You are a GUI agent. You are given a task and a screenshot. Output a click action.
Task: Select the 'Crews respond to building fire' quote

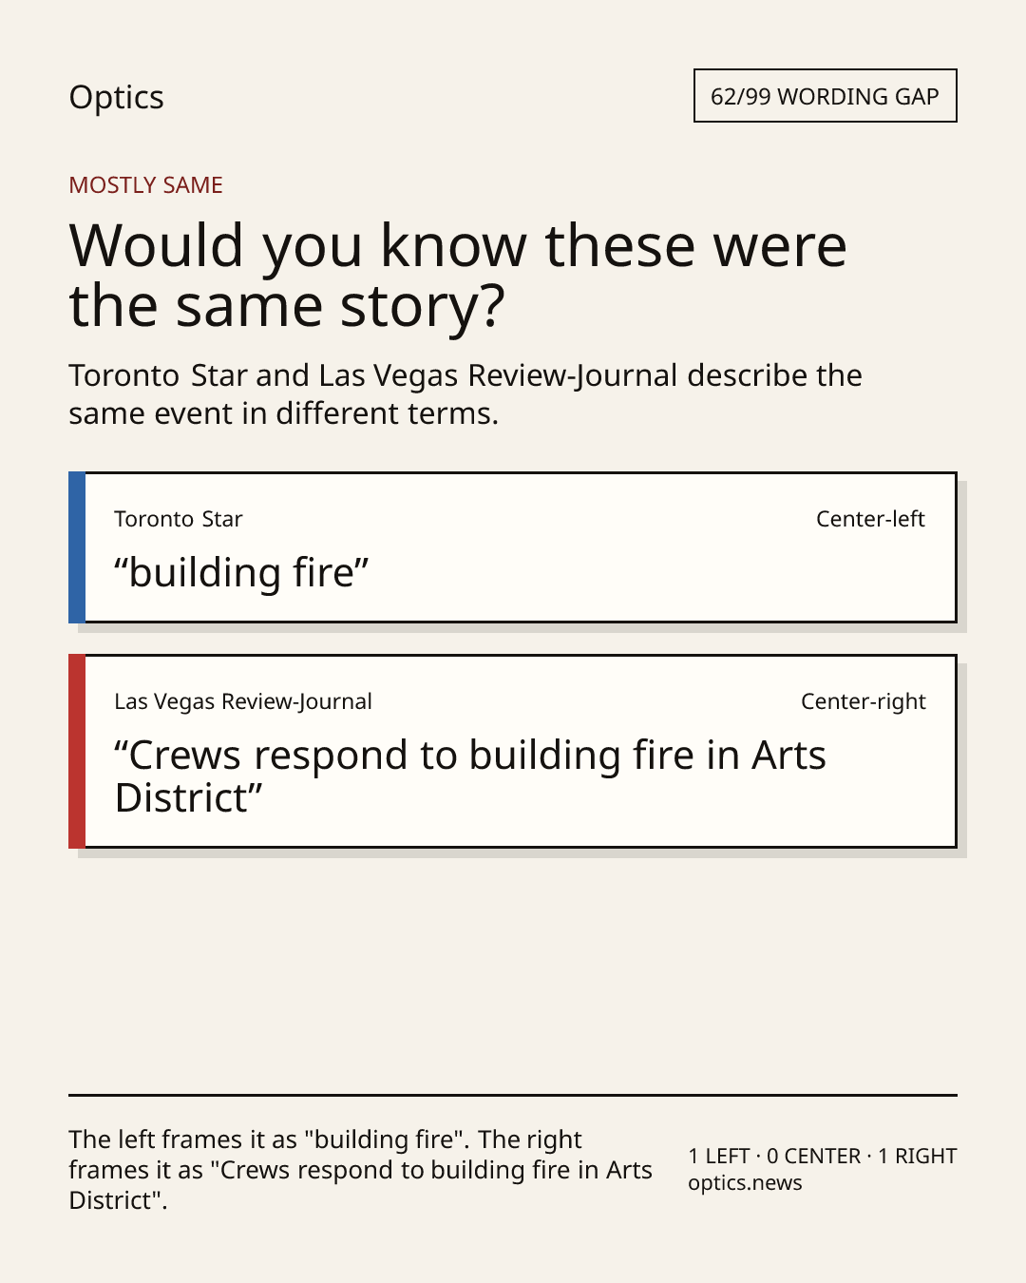pos(470,776)
